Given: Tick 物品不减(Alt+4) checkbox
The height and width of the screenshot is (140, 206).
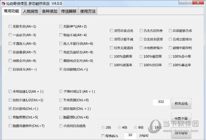Looking at the screenshot, I should (x=61, y=35).
